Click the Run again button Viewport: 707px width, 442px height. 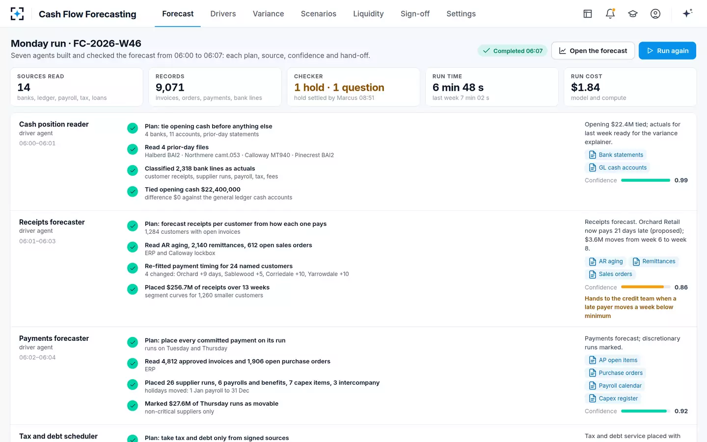click(x=667, y=51)
